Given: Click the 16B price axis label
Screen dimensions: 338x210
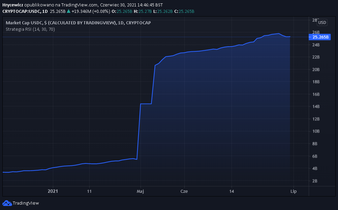Looking at the screenshot, I should 316,94.
